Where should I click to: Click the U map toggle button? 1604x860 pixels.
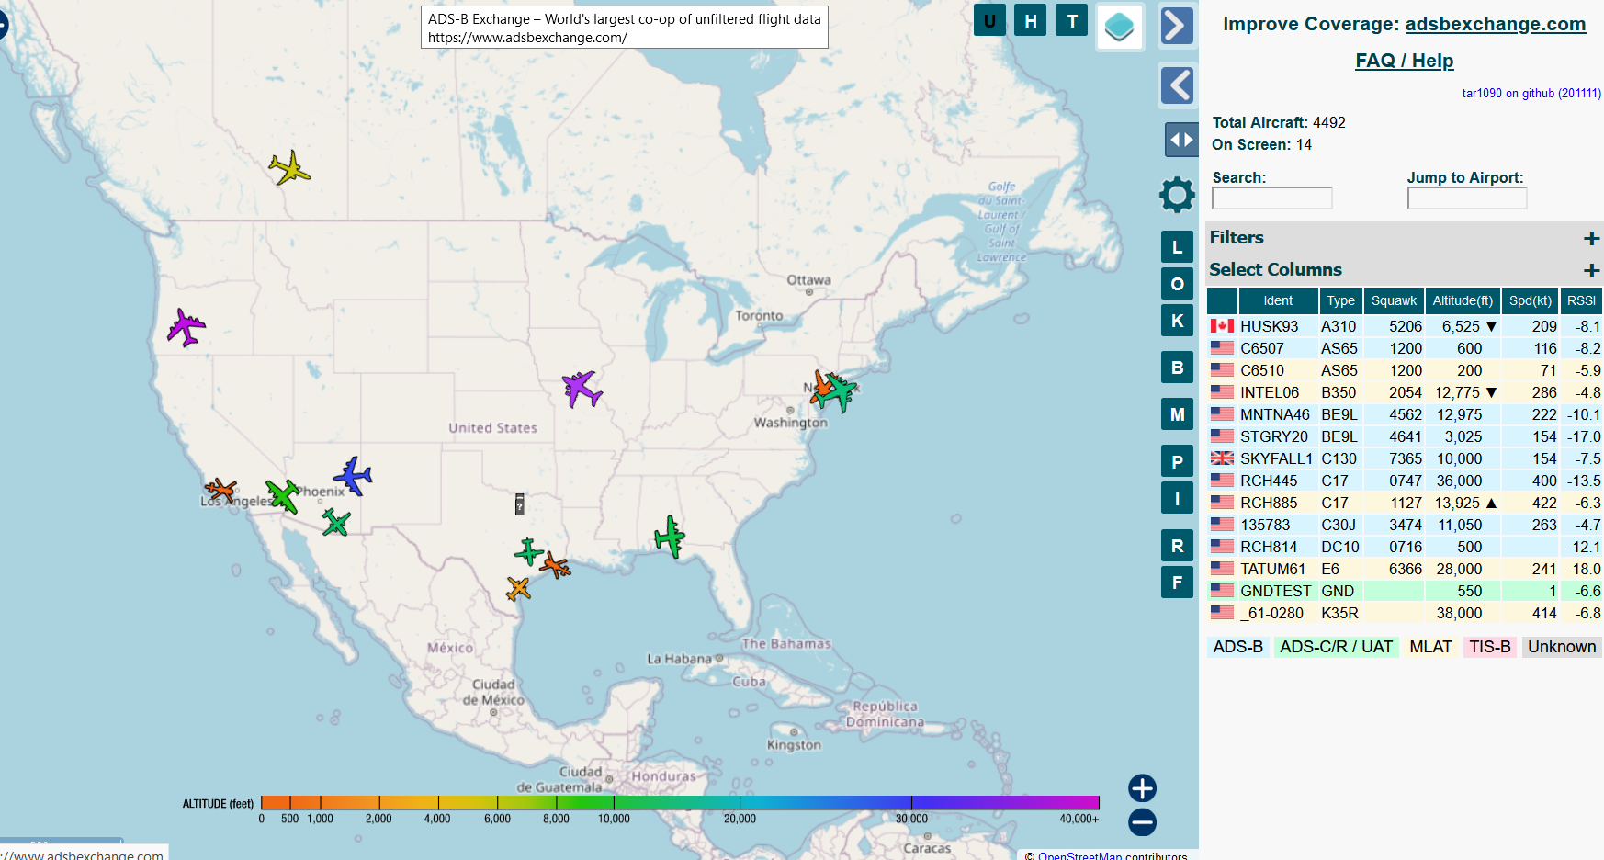(x=989, y=20)
